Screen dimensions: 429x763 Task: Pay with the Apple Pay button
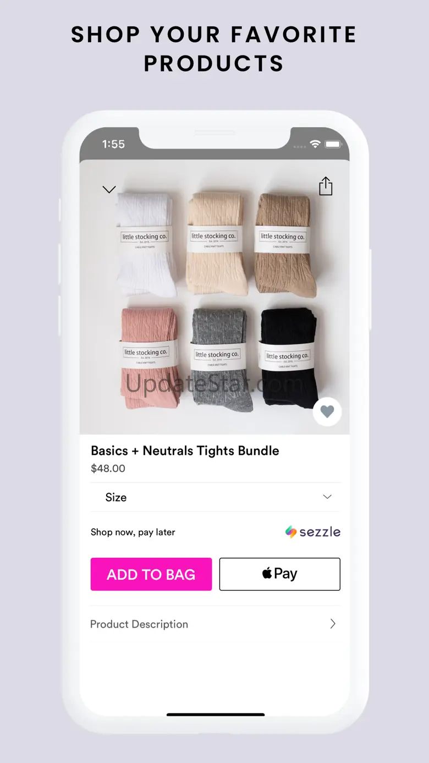pos(280,574)
